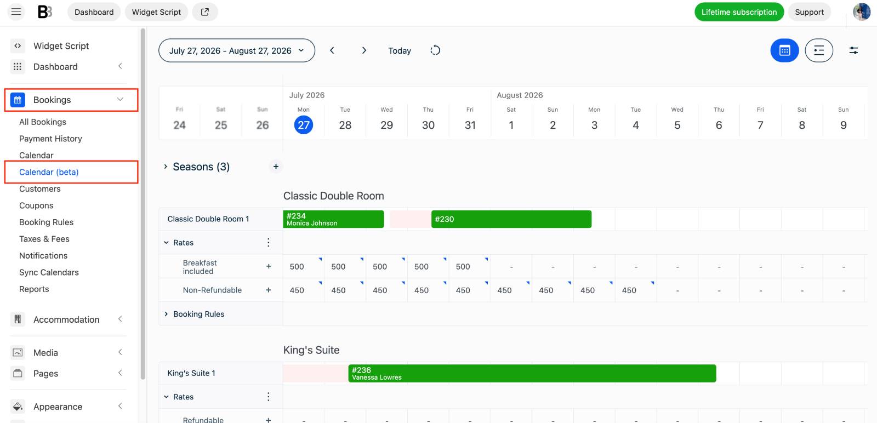Screen dimensions: 877x423
Task: Refresh the calendar
Action: click(x=435, y=50)
